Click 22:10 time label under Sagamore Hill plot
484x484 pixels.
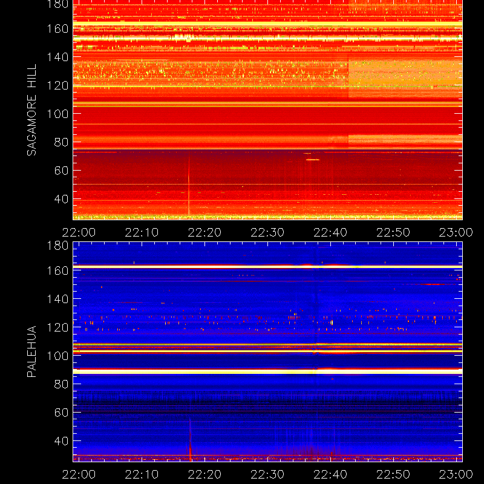[142, 232]
